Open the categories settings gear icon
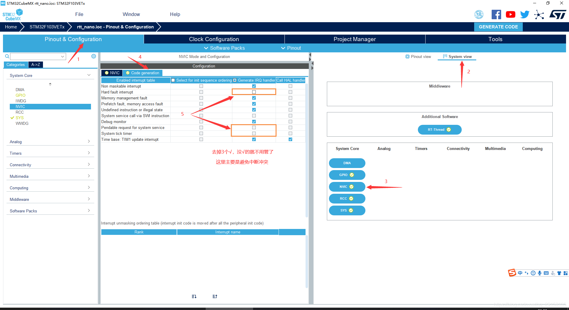The image size is (569, 310). (94, 56)
